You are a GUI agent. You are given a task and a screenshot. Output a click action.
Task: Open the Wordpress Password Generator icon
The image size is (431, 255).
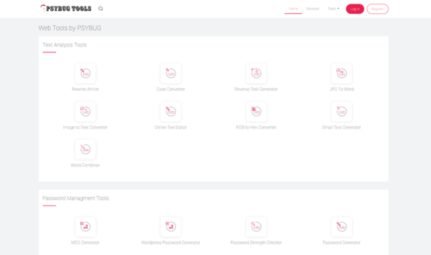click(171, 227)
